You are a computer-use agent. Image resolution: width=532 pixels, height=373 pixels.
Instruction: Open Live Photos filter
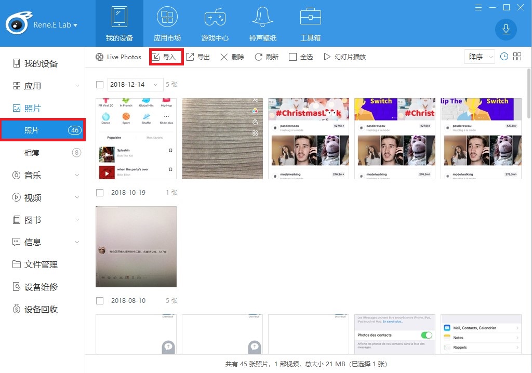point(118,57)
